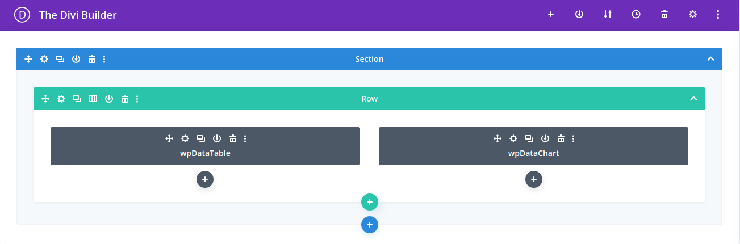Duplicate the Row with clone icon
Viewport: 740px width, 244px height.
[77, 99]
